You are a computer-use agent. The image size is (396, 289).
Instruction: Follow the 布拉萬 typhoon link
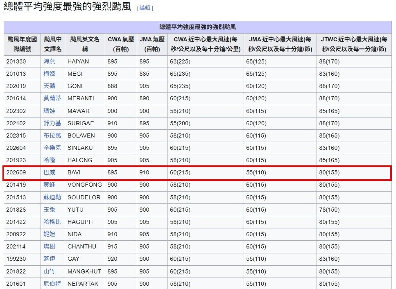click(52, 135)
